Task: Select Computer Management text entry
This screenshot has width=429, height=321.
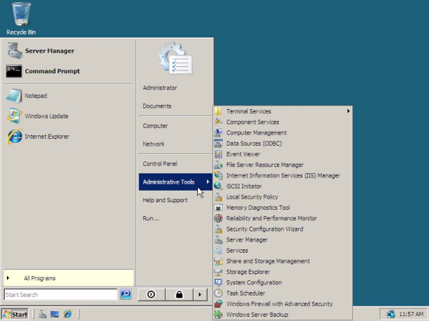Action: [x=256, y=133]
